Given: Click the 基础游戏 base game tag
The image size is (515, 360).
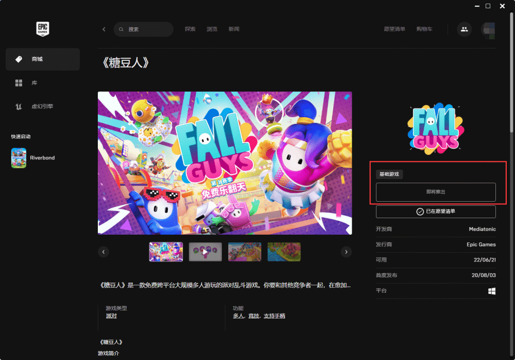Looking at the screenshot, I should [x=389, y=174].
